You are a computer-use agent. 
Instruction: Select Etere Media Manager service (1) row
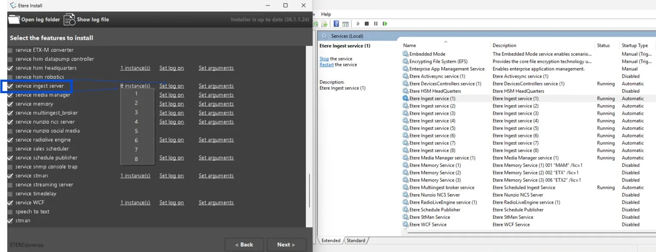click(x=442, y=158)
